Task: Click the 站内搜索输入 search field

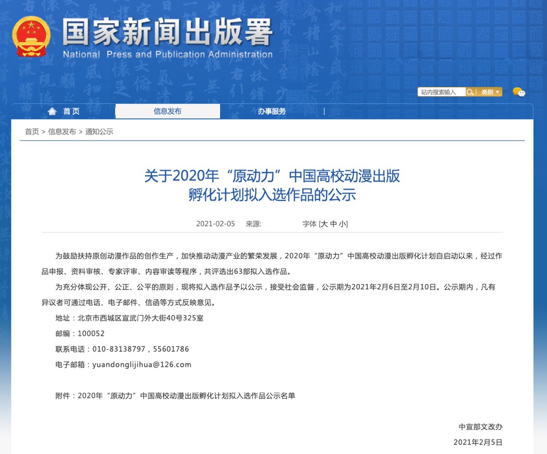Action: 441,92
